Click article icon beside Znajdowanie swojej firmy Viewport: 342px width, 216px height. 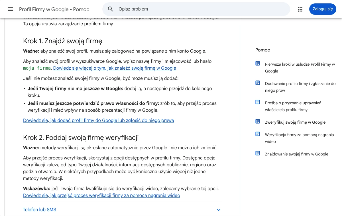pyautogui.click(x=258, y=153)
